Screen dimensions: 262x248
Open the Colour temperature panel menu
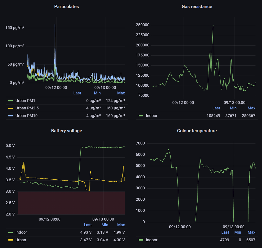pyautogui.click(x=196, y=131)
